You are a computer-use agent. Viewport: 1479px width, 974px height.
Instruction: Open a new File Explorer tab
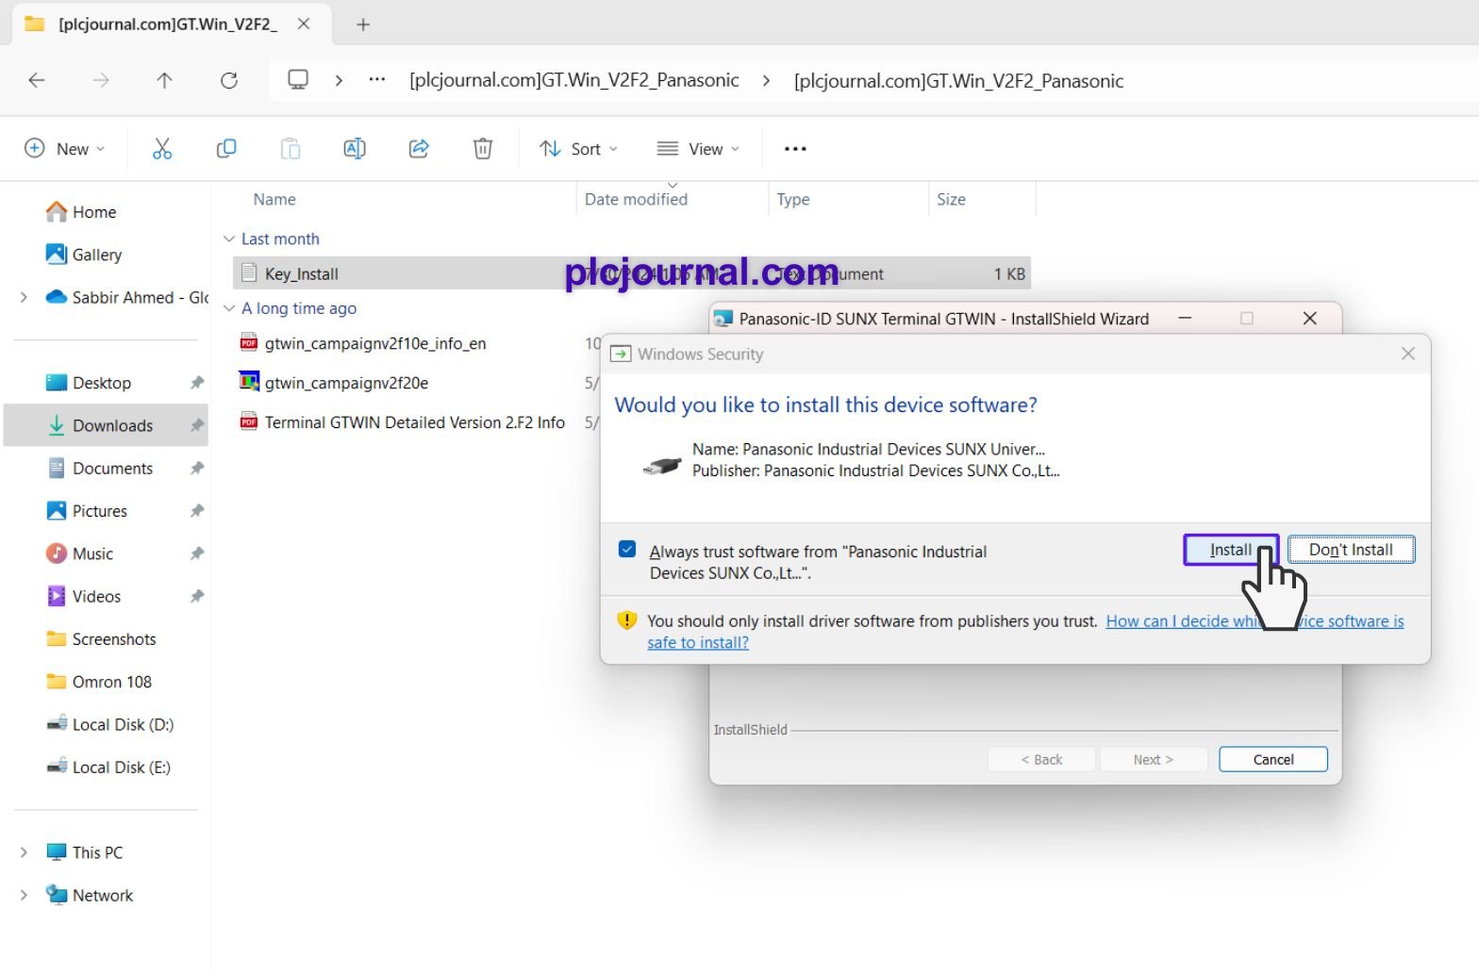[363, 25]
